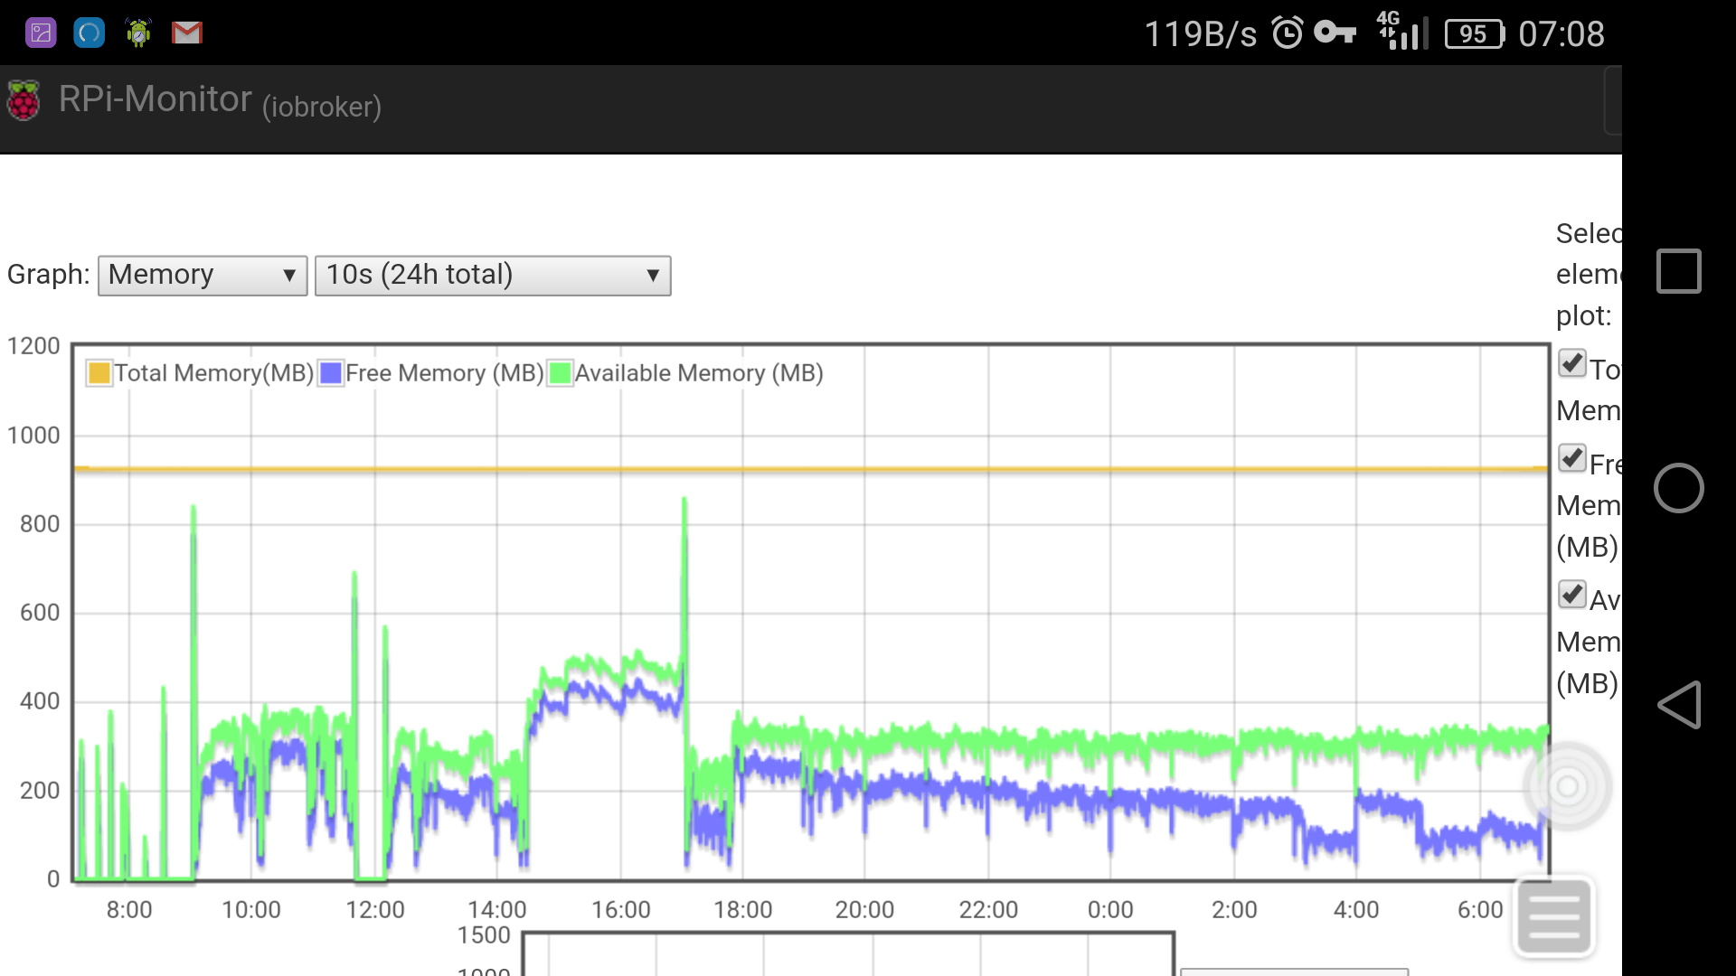Tap the floating assistive touch circle

[1567, 786]
